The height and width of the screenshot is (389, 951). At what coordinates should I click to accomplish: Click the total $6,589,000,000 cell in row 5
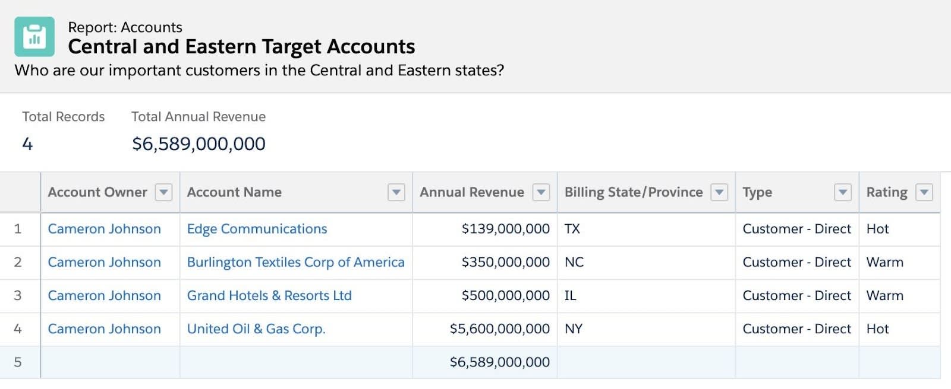pos(499,362)
